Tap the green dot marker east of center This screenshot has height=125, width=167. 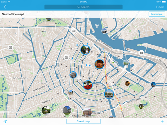point(113,62)
